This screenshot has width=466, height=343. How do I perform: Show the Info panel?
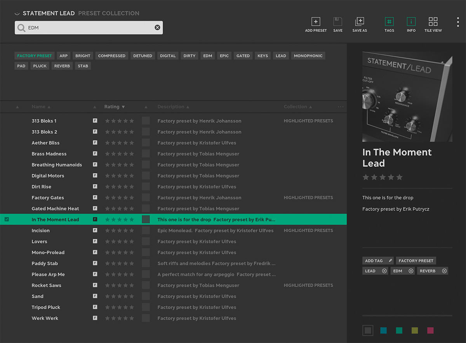(411, 22)
